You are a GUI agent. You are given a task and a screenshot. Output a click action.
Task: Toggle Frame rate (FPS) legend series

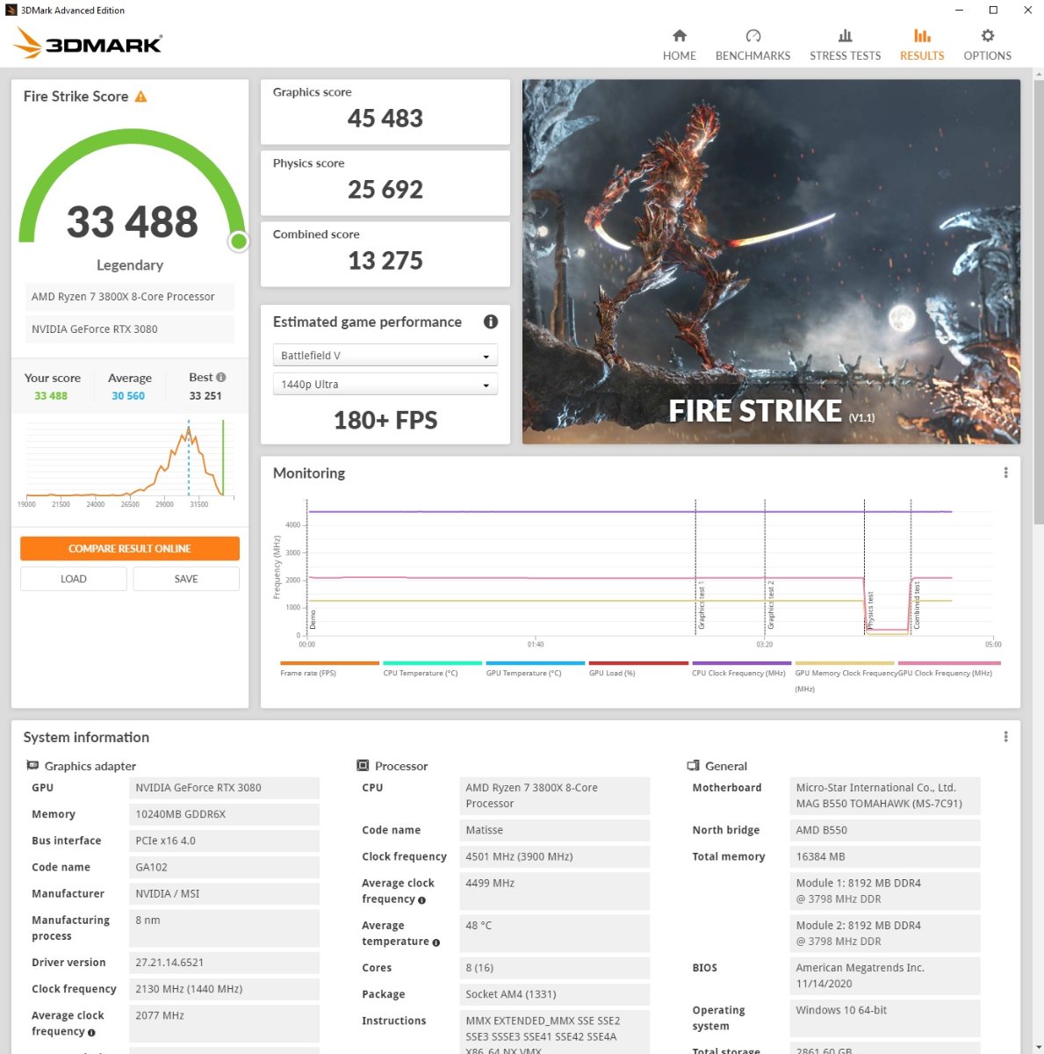pos(329,668)
